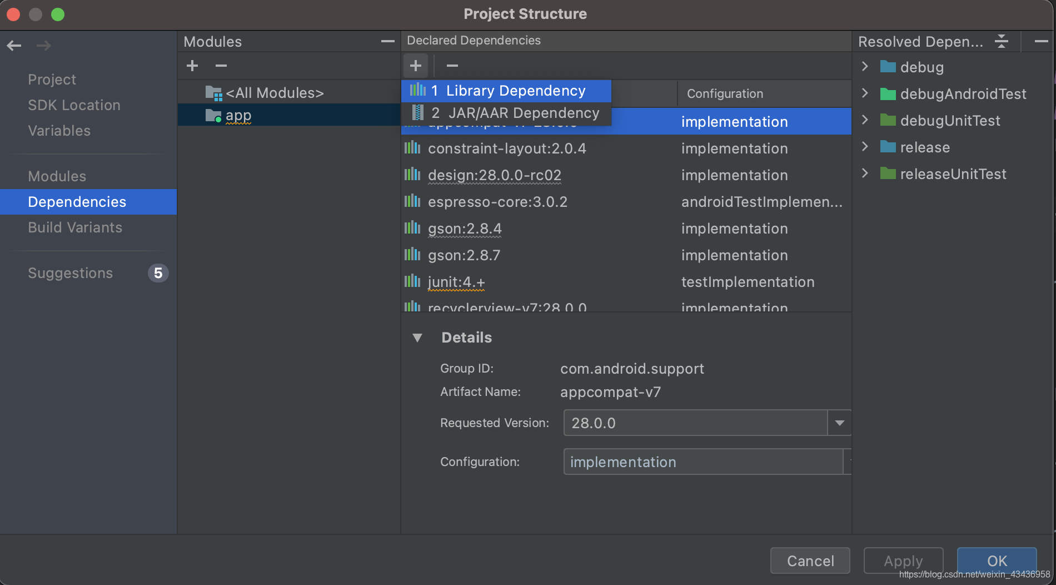The height and width of the screenshot is (585, 1056).
Task: Click the gson:2.8.7 library icon
Action: pos(412,255)
